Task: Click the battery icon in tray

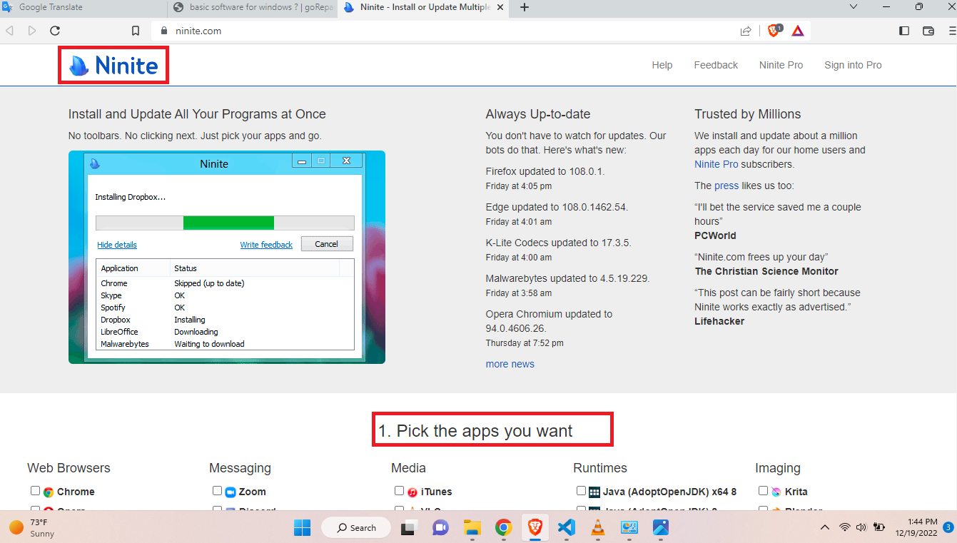Action: tap(880, 528)
